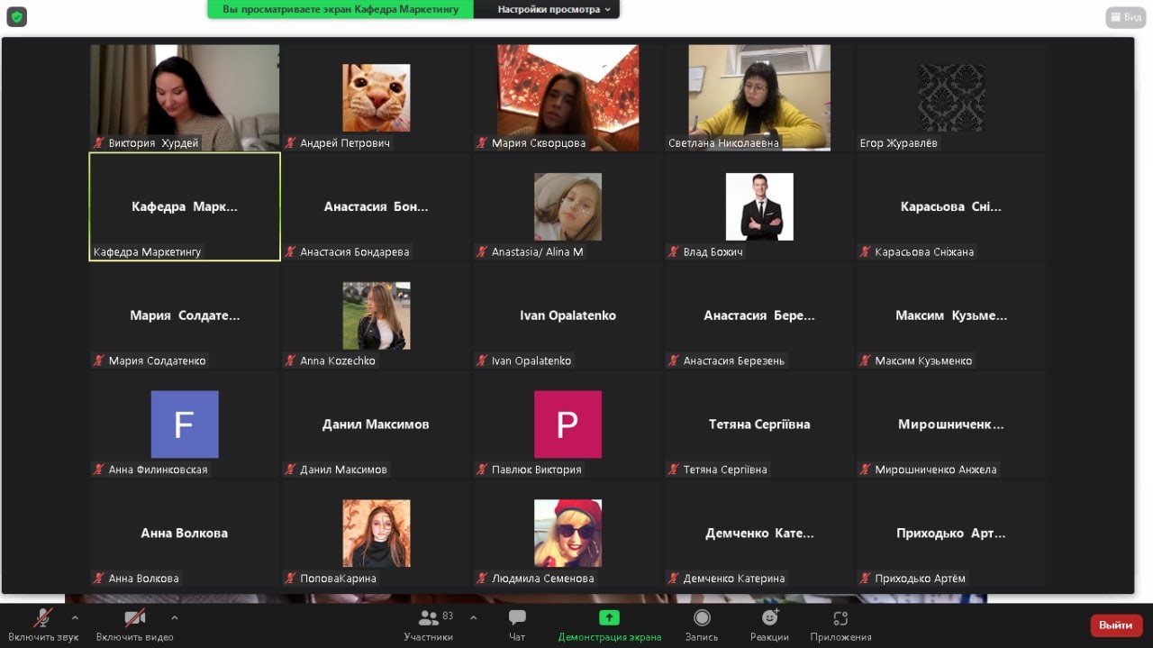Toggle the Запись recording button
The image size is (1153, 648).
pos(702,625)
